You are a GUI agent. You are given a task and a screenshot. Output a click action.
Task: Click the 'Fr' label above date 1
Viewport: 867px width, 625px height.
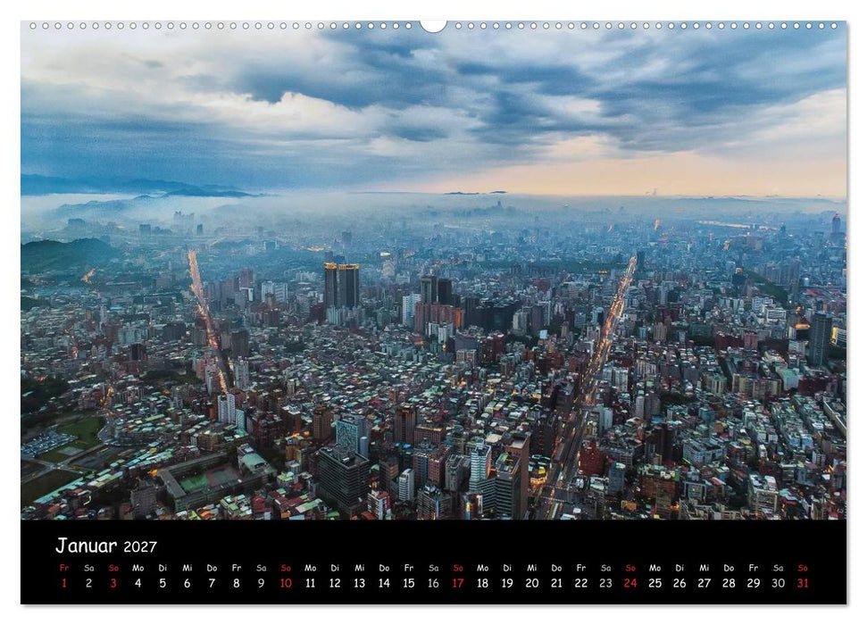[64, 568]
